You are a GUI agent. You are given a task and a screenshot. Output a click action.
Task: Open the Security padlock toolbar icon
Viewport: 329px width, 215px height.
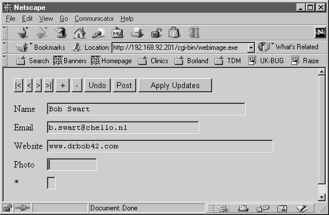pos(156,33)
